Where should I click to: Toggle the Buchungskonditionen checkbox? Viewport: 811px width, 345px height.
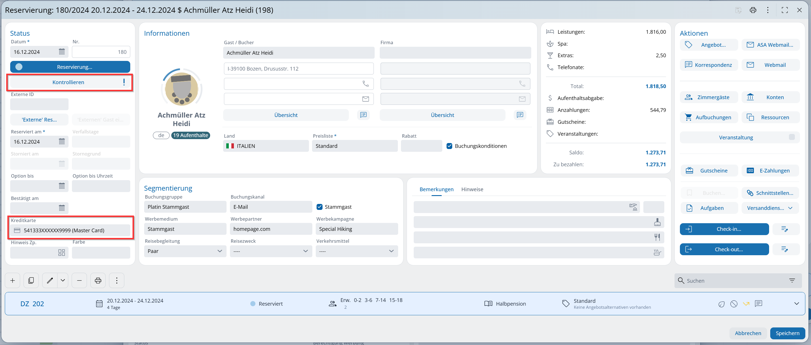(449, 146)
